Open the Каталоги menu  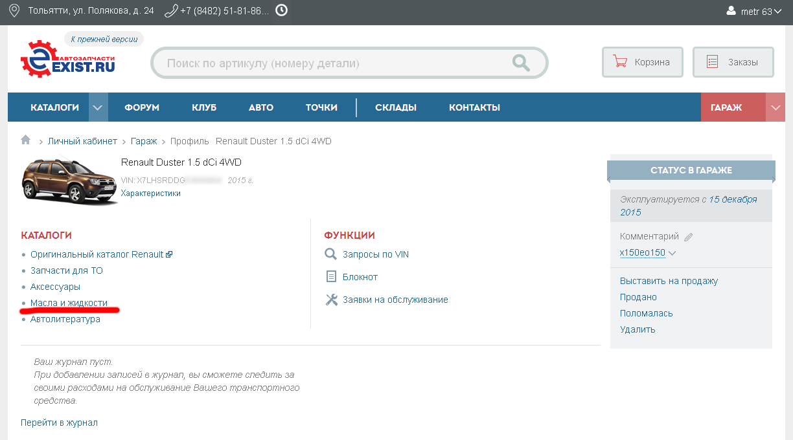[x=54, y=107]
